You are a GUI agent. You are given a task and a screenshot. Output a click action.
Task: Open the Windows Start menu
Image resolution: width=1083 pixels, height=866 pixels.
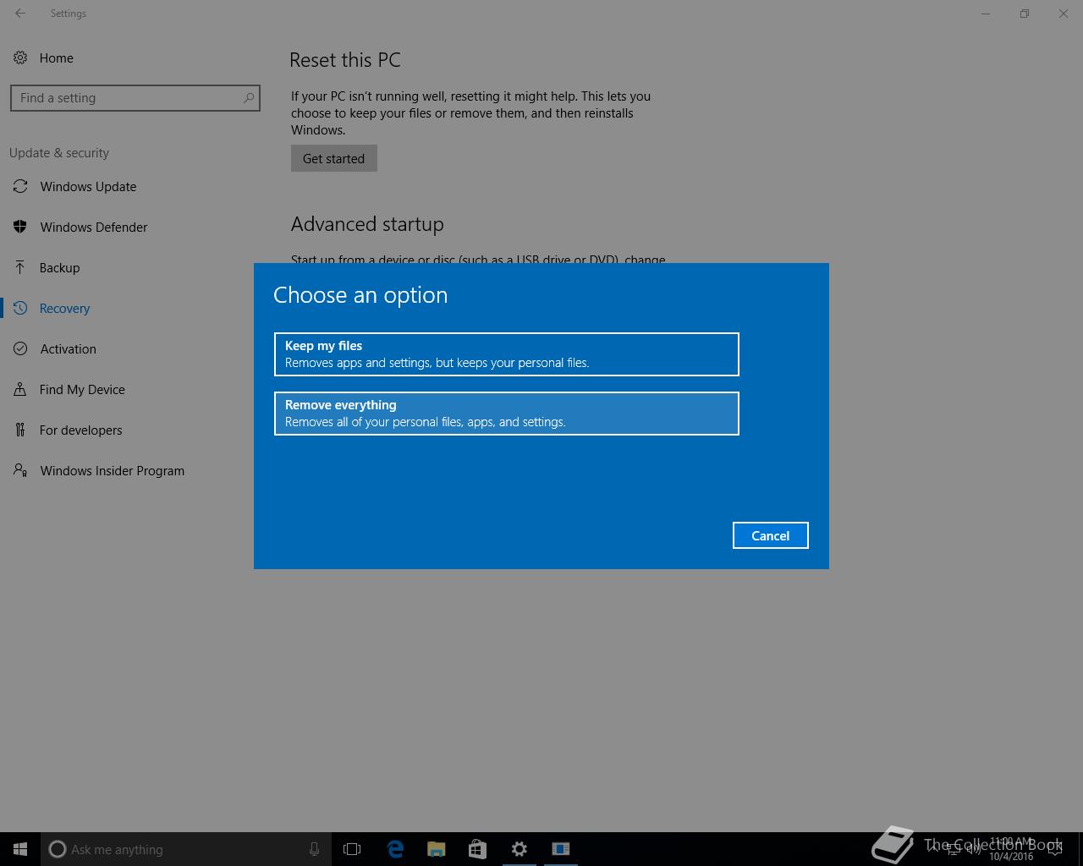[x=20, y=849]
